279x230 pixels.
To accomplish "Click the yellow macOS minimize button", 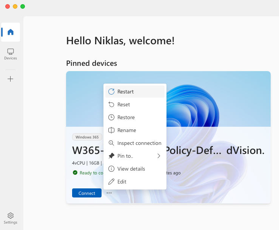I will (x=15, y=6).
